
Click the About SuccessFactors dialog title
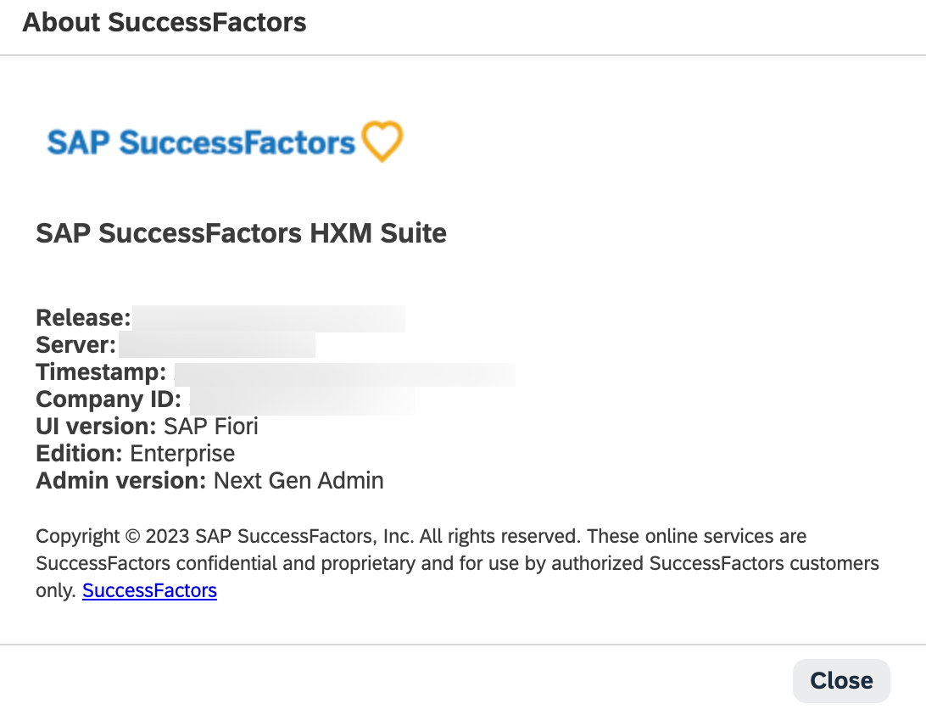[x=165, y=22]
